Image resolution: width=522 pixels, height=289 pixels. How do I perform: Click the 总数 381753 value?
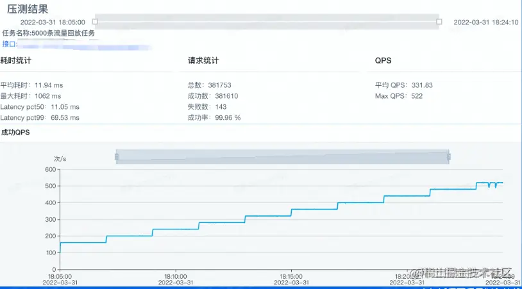pyautogui.click(x=219, y=85)
